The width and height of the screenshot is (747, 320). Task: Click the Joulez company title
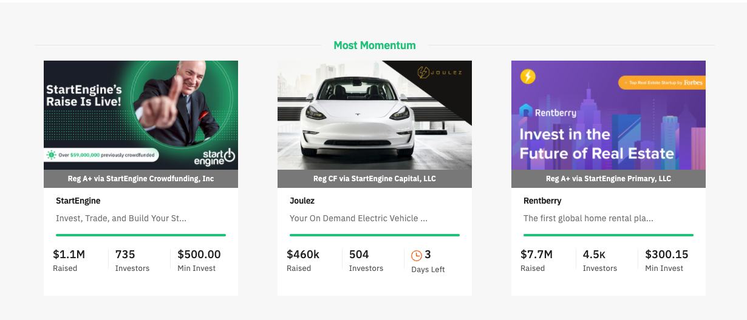(x=302, y=201)
